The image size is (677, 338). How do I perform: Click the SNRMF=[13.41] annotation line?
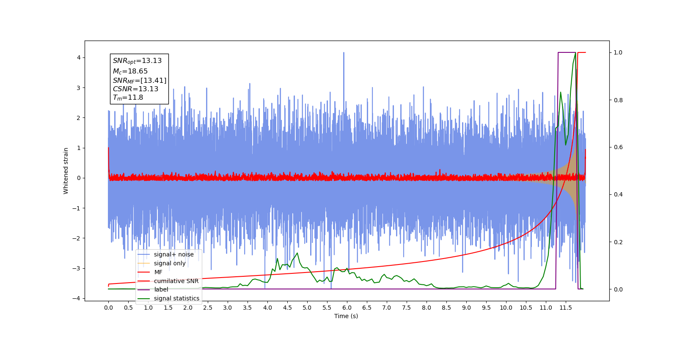click(140, 80)
